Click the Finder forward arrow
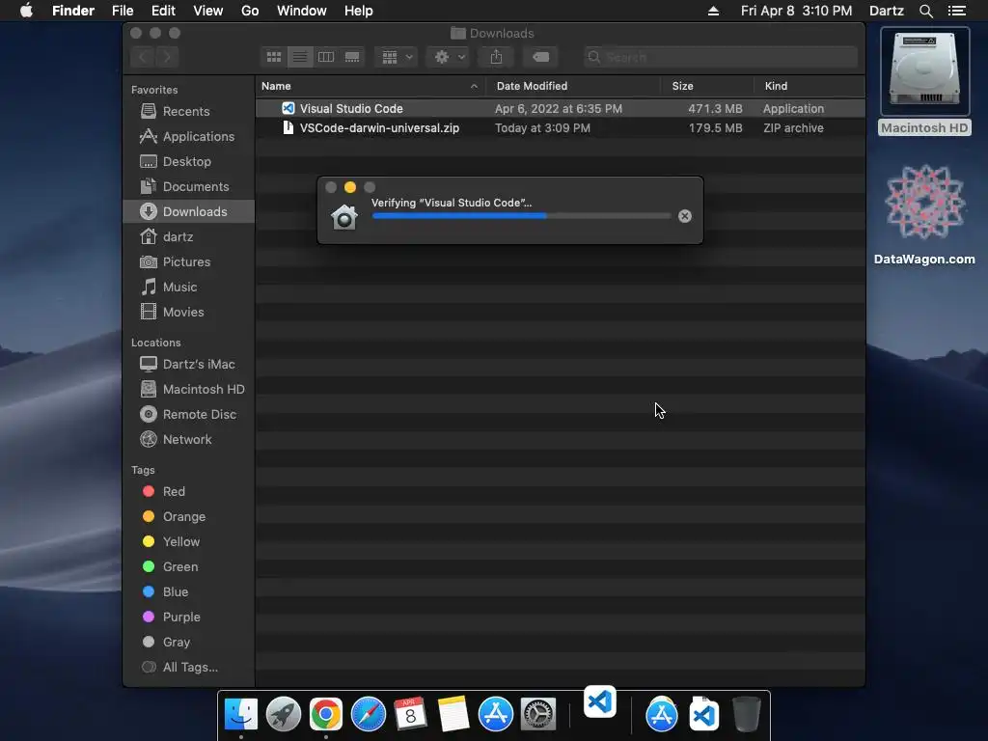Viewport: 988px width, 741px height. 167,57
